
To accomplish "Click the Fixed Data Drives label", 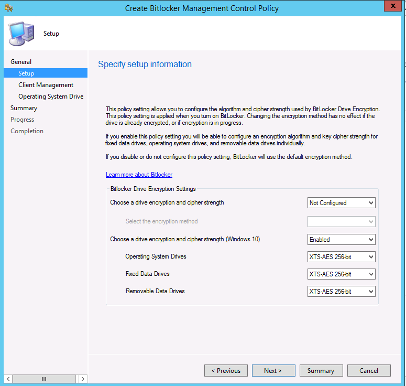I will pyautogui.click(x=147, y=274).
